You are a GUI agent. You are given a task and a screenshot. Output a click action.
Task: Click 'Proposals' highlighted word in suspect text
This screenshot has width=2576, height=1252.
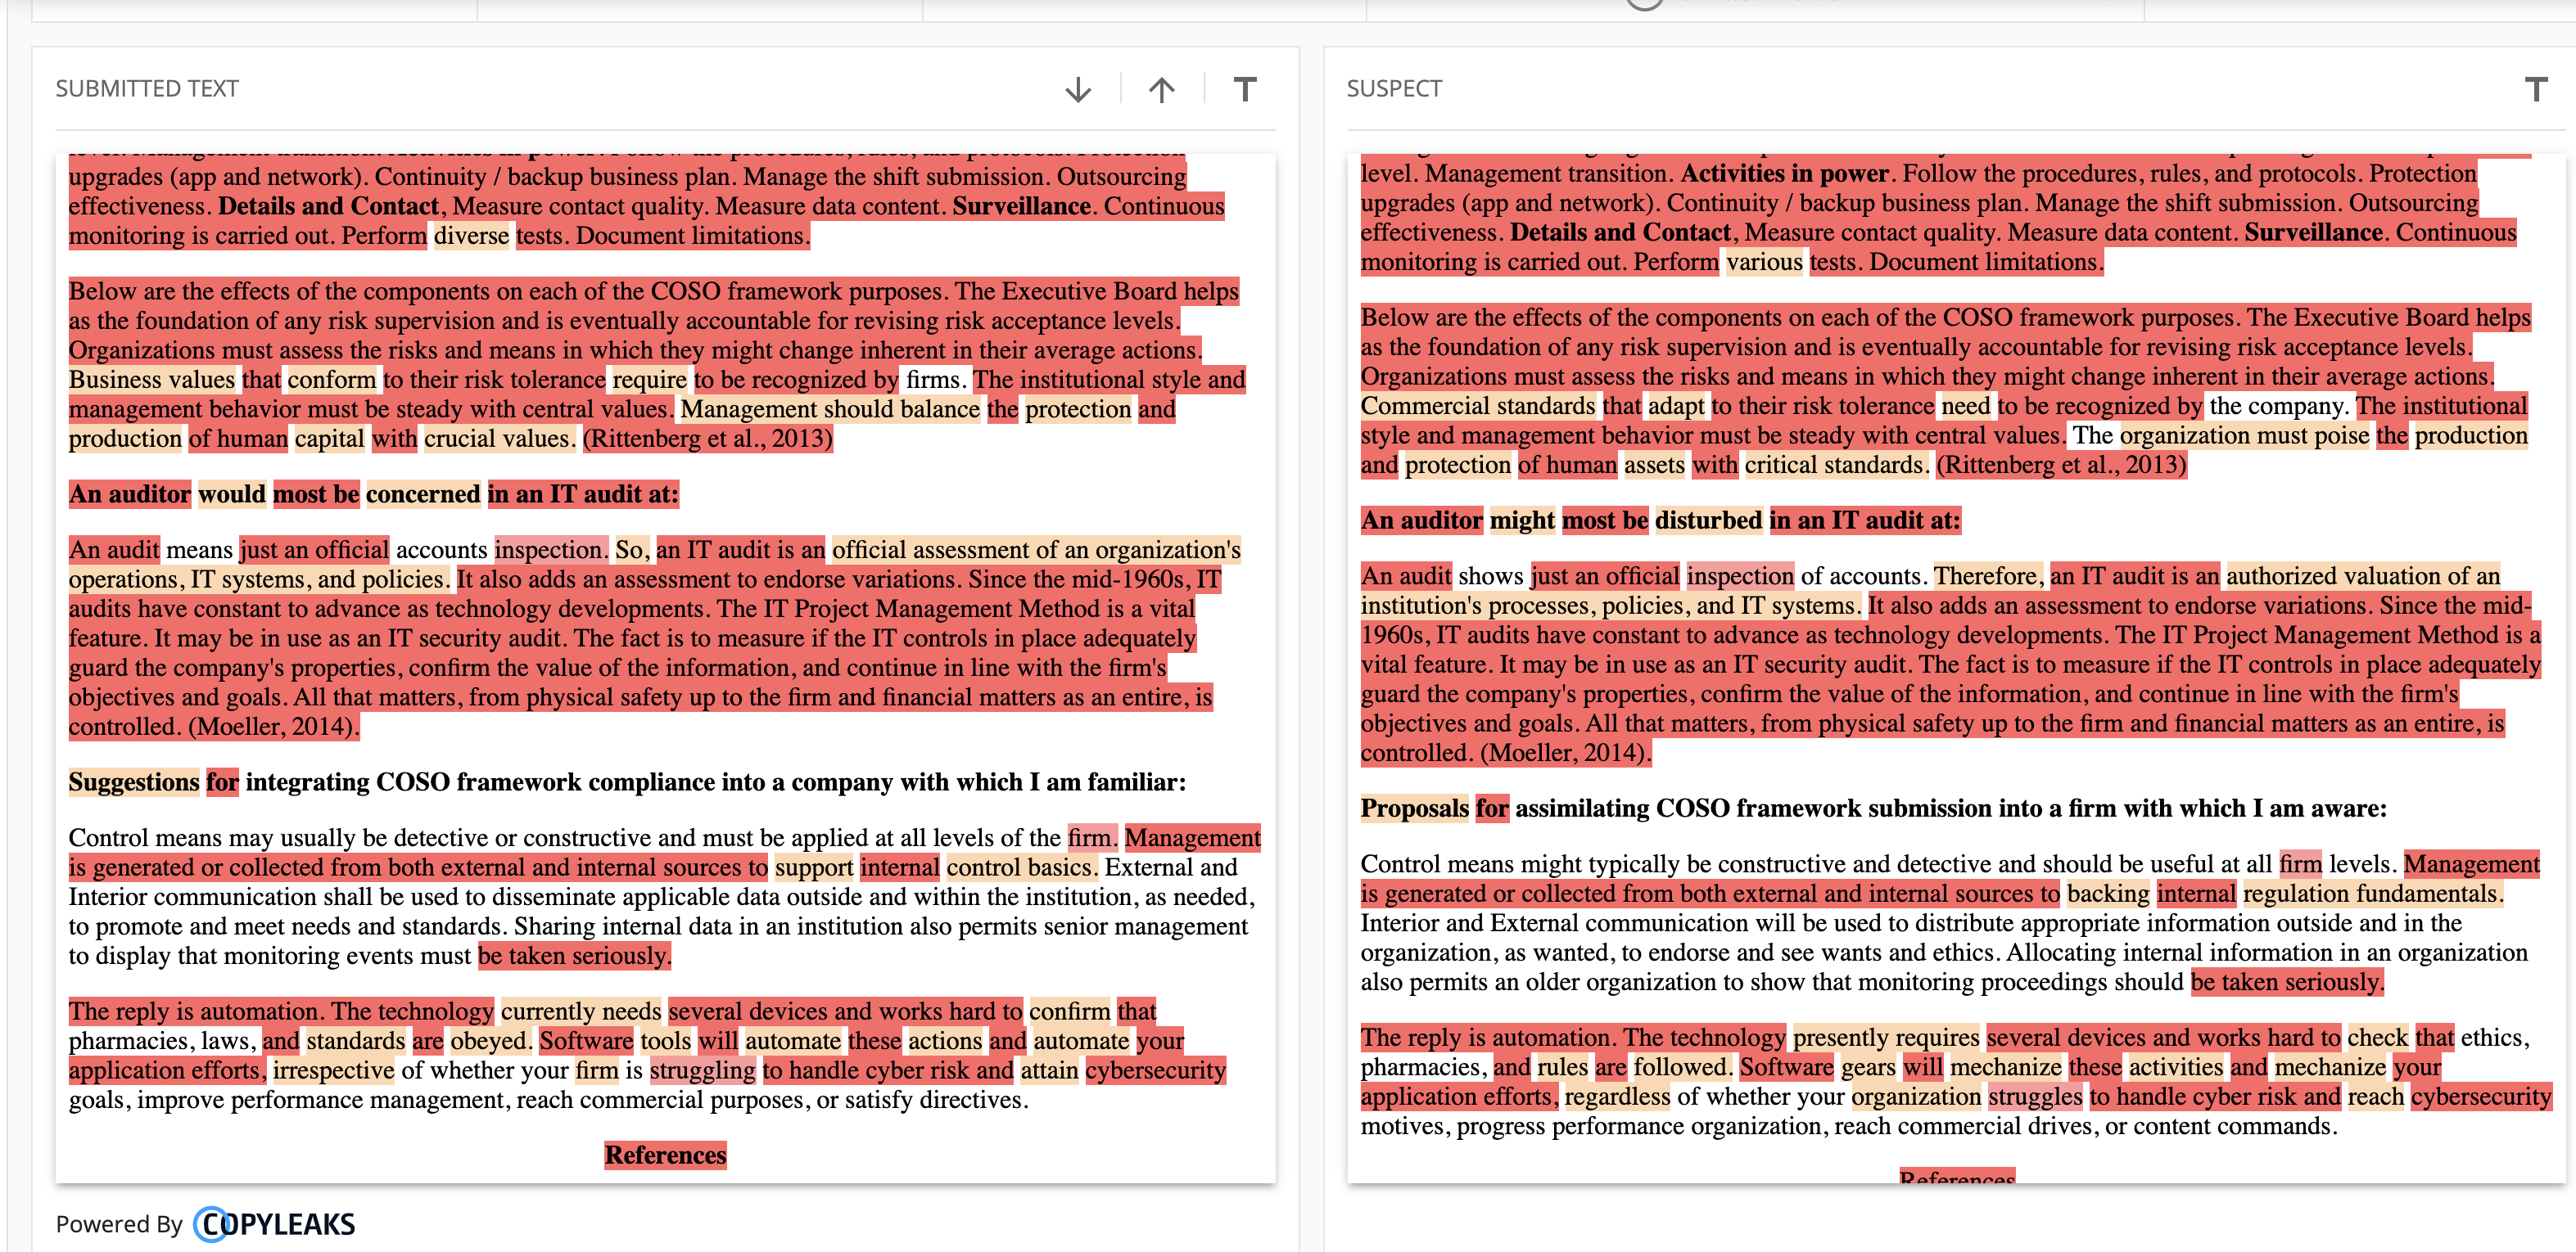(x=1414, y=808)
